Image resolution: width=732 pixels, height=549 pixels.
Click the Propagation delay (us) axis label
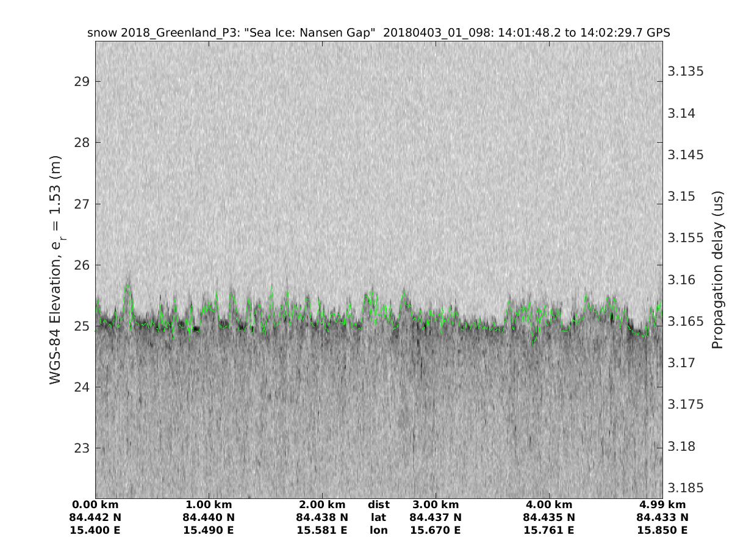(717, 270)
